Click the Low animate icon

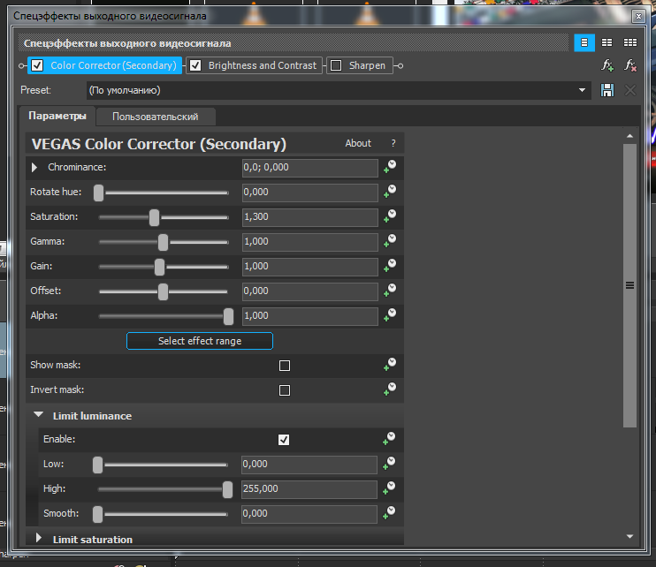coord(389,464)
